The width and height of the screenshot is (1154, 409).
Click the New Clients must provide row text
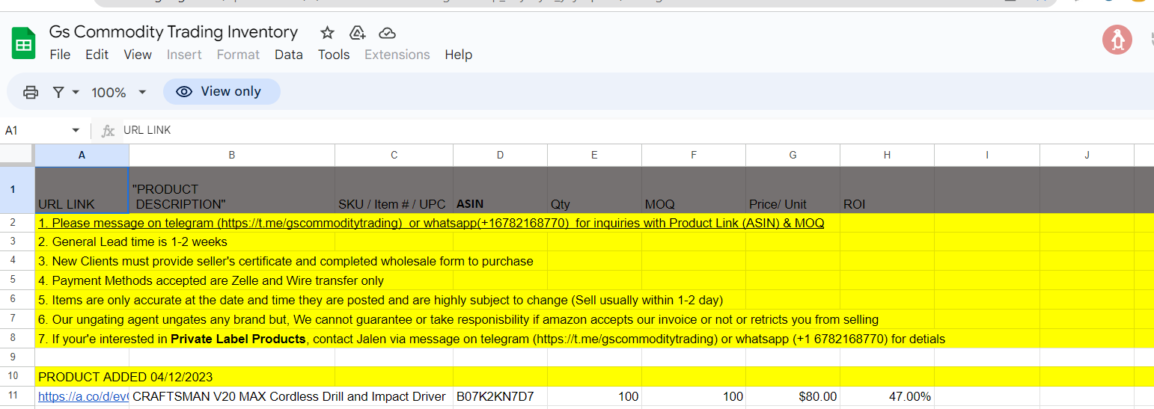(x=285, y=262)
